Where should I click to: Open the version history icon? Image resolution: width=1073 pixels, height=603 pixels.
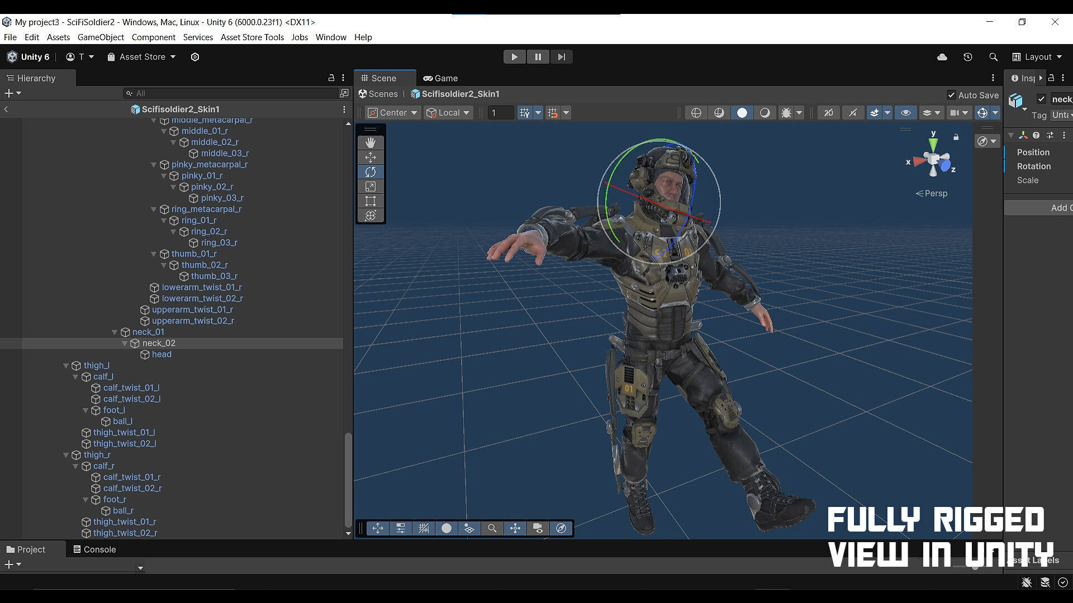968,57
